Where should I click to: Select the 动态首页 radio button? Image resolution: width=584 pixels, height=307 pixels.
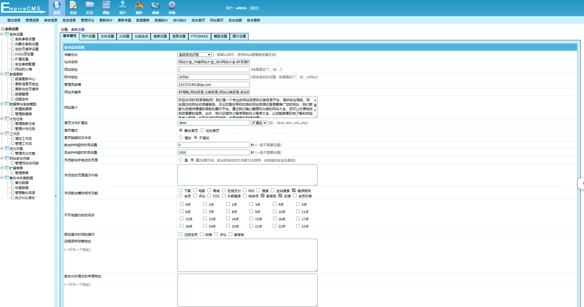[202, 130]
